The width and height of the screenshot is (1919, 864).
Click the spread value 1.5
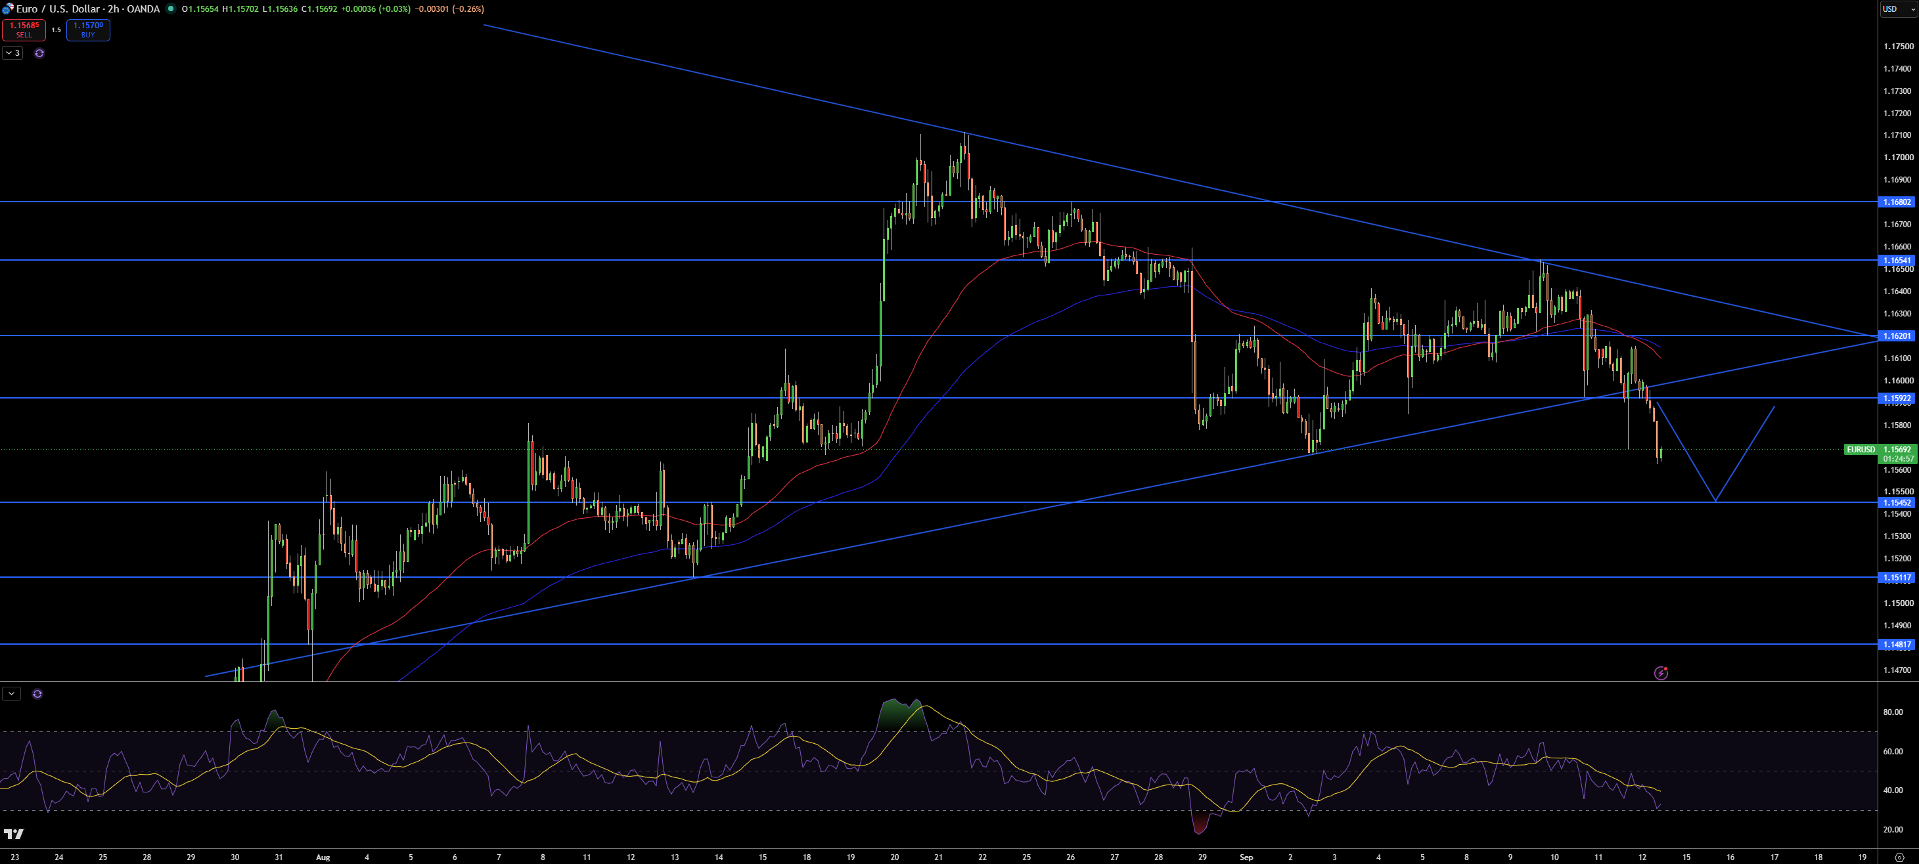(56, 30)
